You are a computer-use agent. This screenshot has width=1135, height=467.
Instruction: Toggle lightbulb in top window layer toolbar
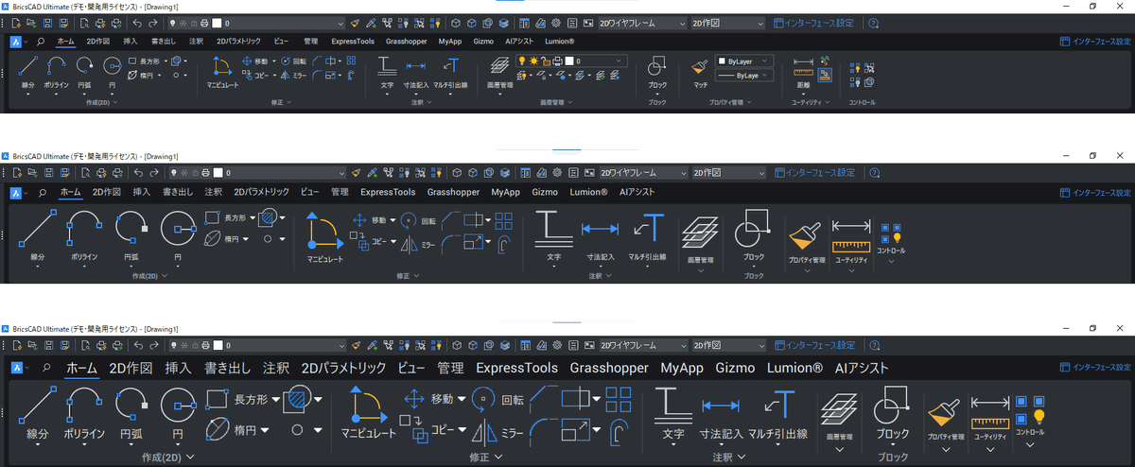pos(174,22)
